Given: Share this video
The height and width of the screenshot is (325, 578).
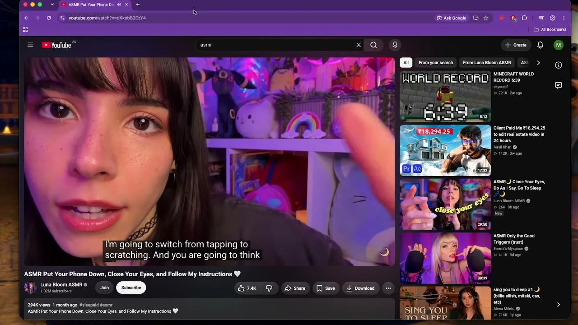Looking at the screenshot, I should coord(294,288).
